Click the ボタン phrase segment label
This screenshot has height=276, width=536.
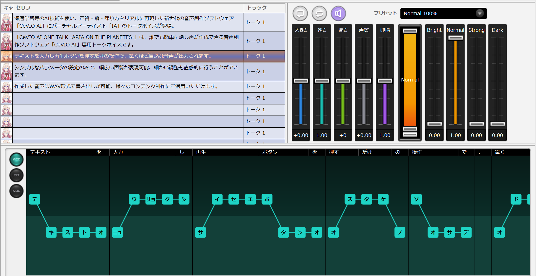tap(284, 152)
